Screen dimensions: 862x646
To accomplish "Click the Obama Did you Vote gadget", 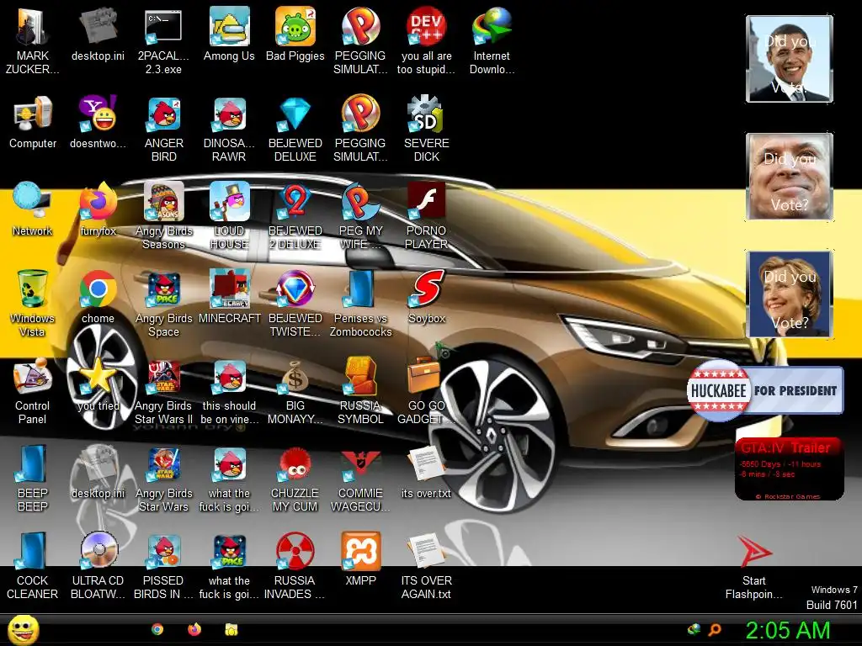I will (790, 59).
